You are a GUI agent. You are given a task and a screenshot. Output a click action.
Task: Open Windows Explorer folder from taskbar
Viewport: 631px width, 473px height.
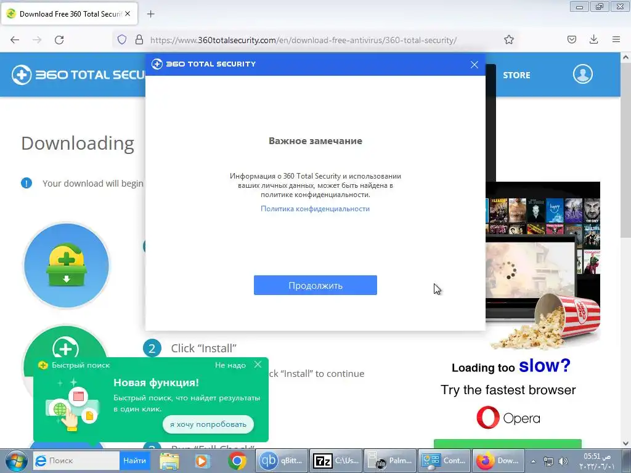[x=169, y=461]
